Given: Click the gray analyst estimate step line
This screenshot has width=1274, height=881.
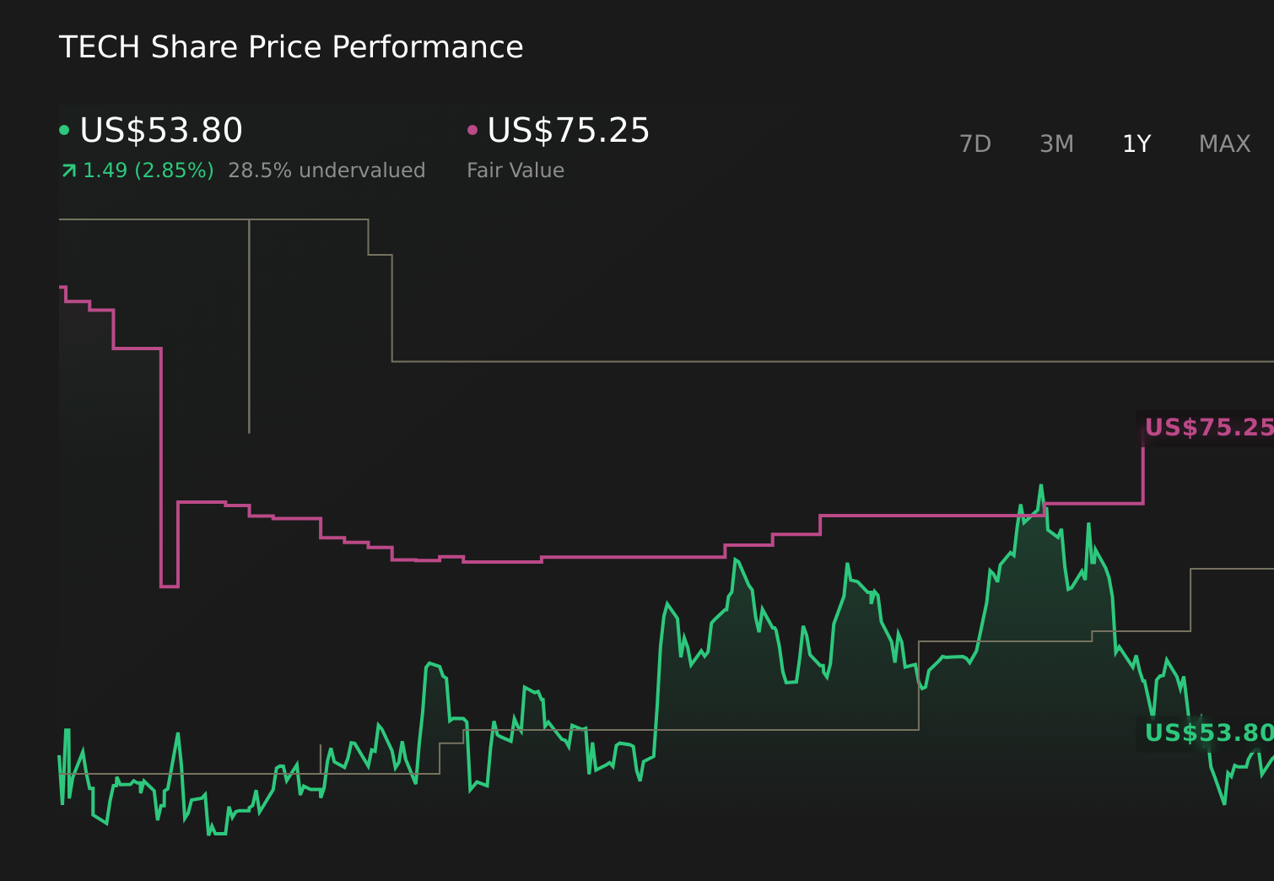Looking at the screenshot, I should pyautogui.click(x=675, y=361).
